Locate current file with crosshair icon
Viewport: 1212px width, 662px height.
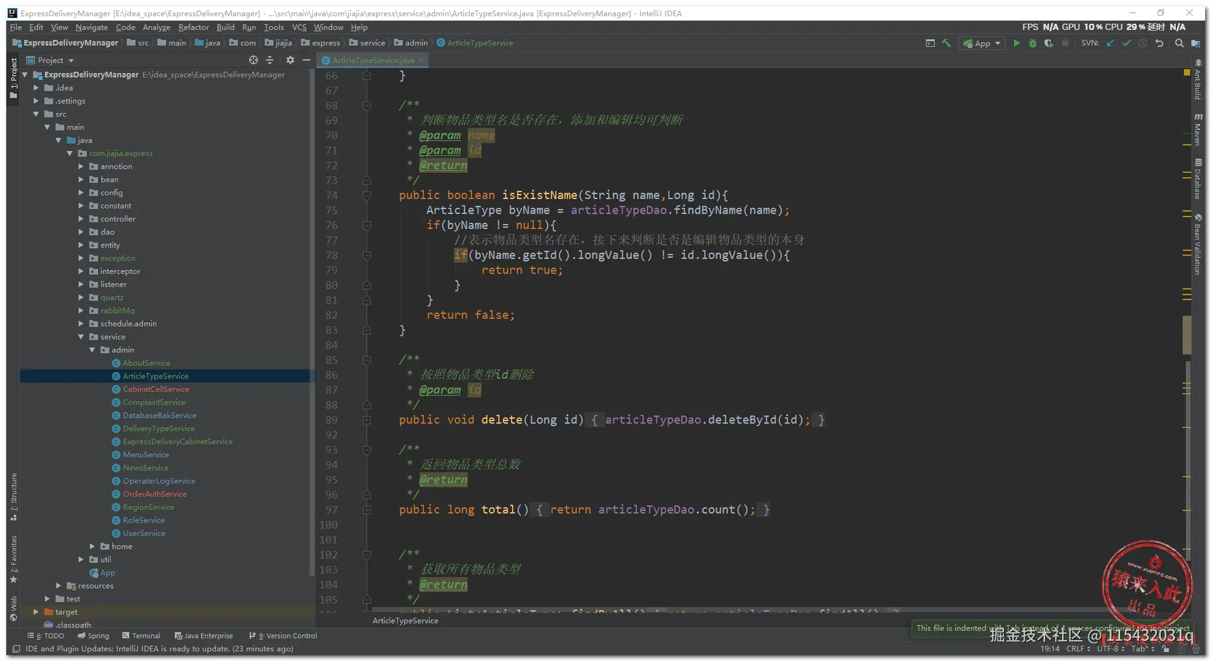tap(254, 60)
